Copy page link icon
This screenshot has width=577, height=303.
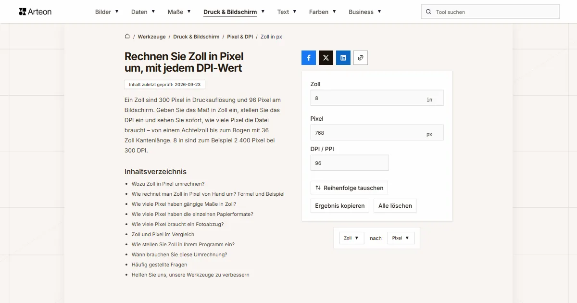[x=361, y=58]
